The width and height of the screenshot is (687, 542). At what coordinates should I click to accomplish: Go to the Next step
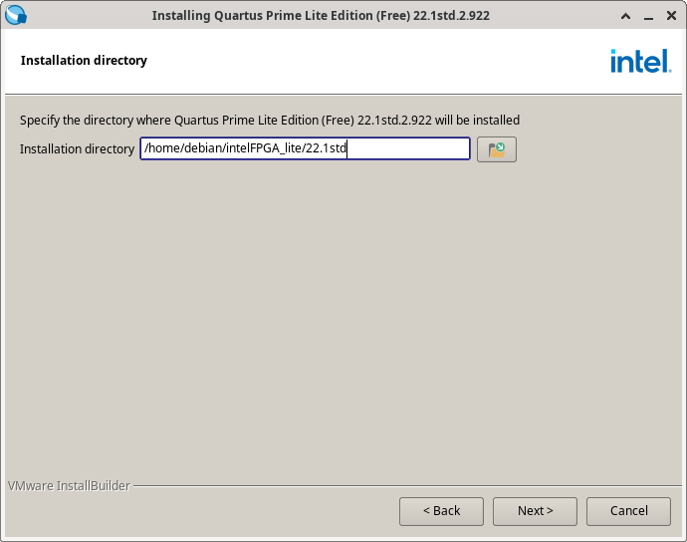tap(535, 511)
